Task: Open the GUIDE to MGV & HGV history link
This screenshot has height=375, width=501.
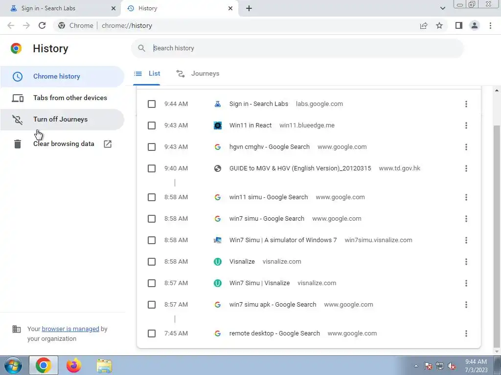Action: [x=300, y=168]
